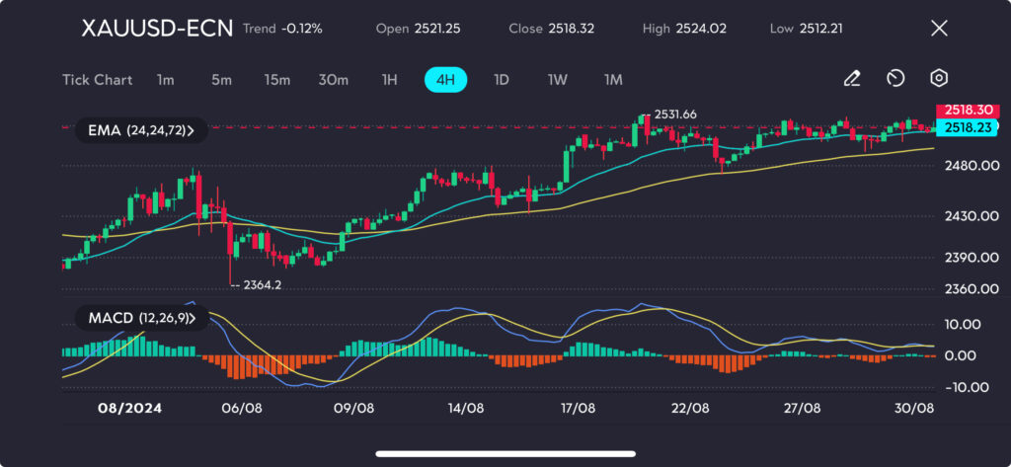1011x467 pixels.
Task: Switch to the 5m timeframe
Action: [221, 80]
